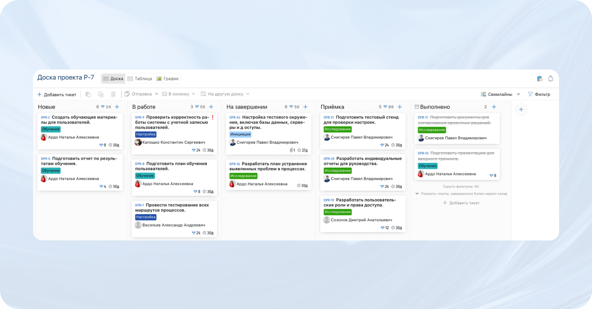Open ticket DPR-21 via its ID link
This screenshot has height=309, width=592.
coord(328,117)
